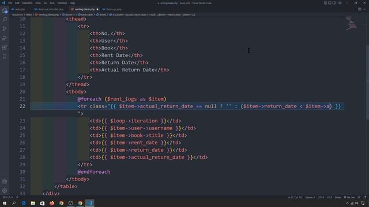Click line number 10 in gutter
The height and width of the screenshot is (207, 369).
[22, 19]
